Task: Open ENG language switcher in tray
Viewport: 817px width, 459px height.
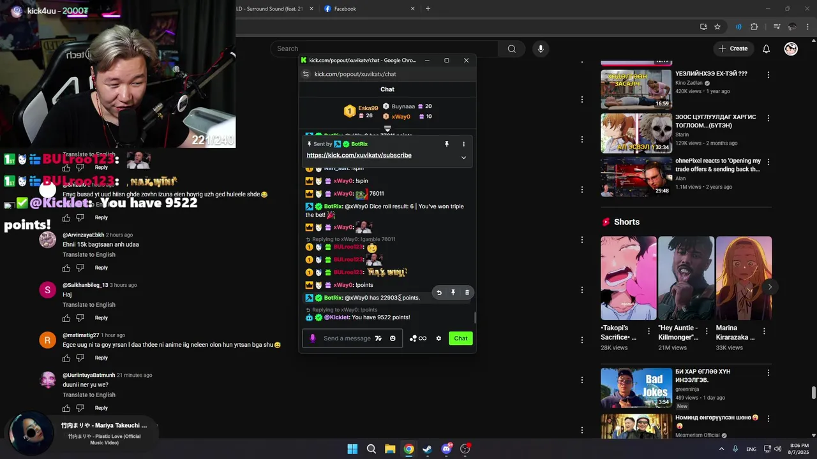Action: point(751,449)
